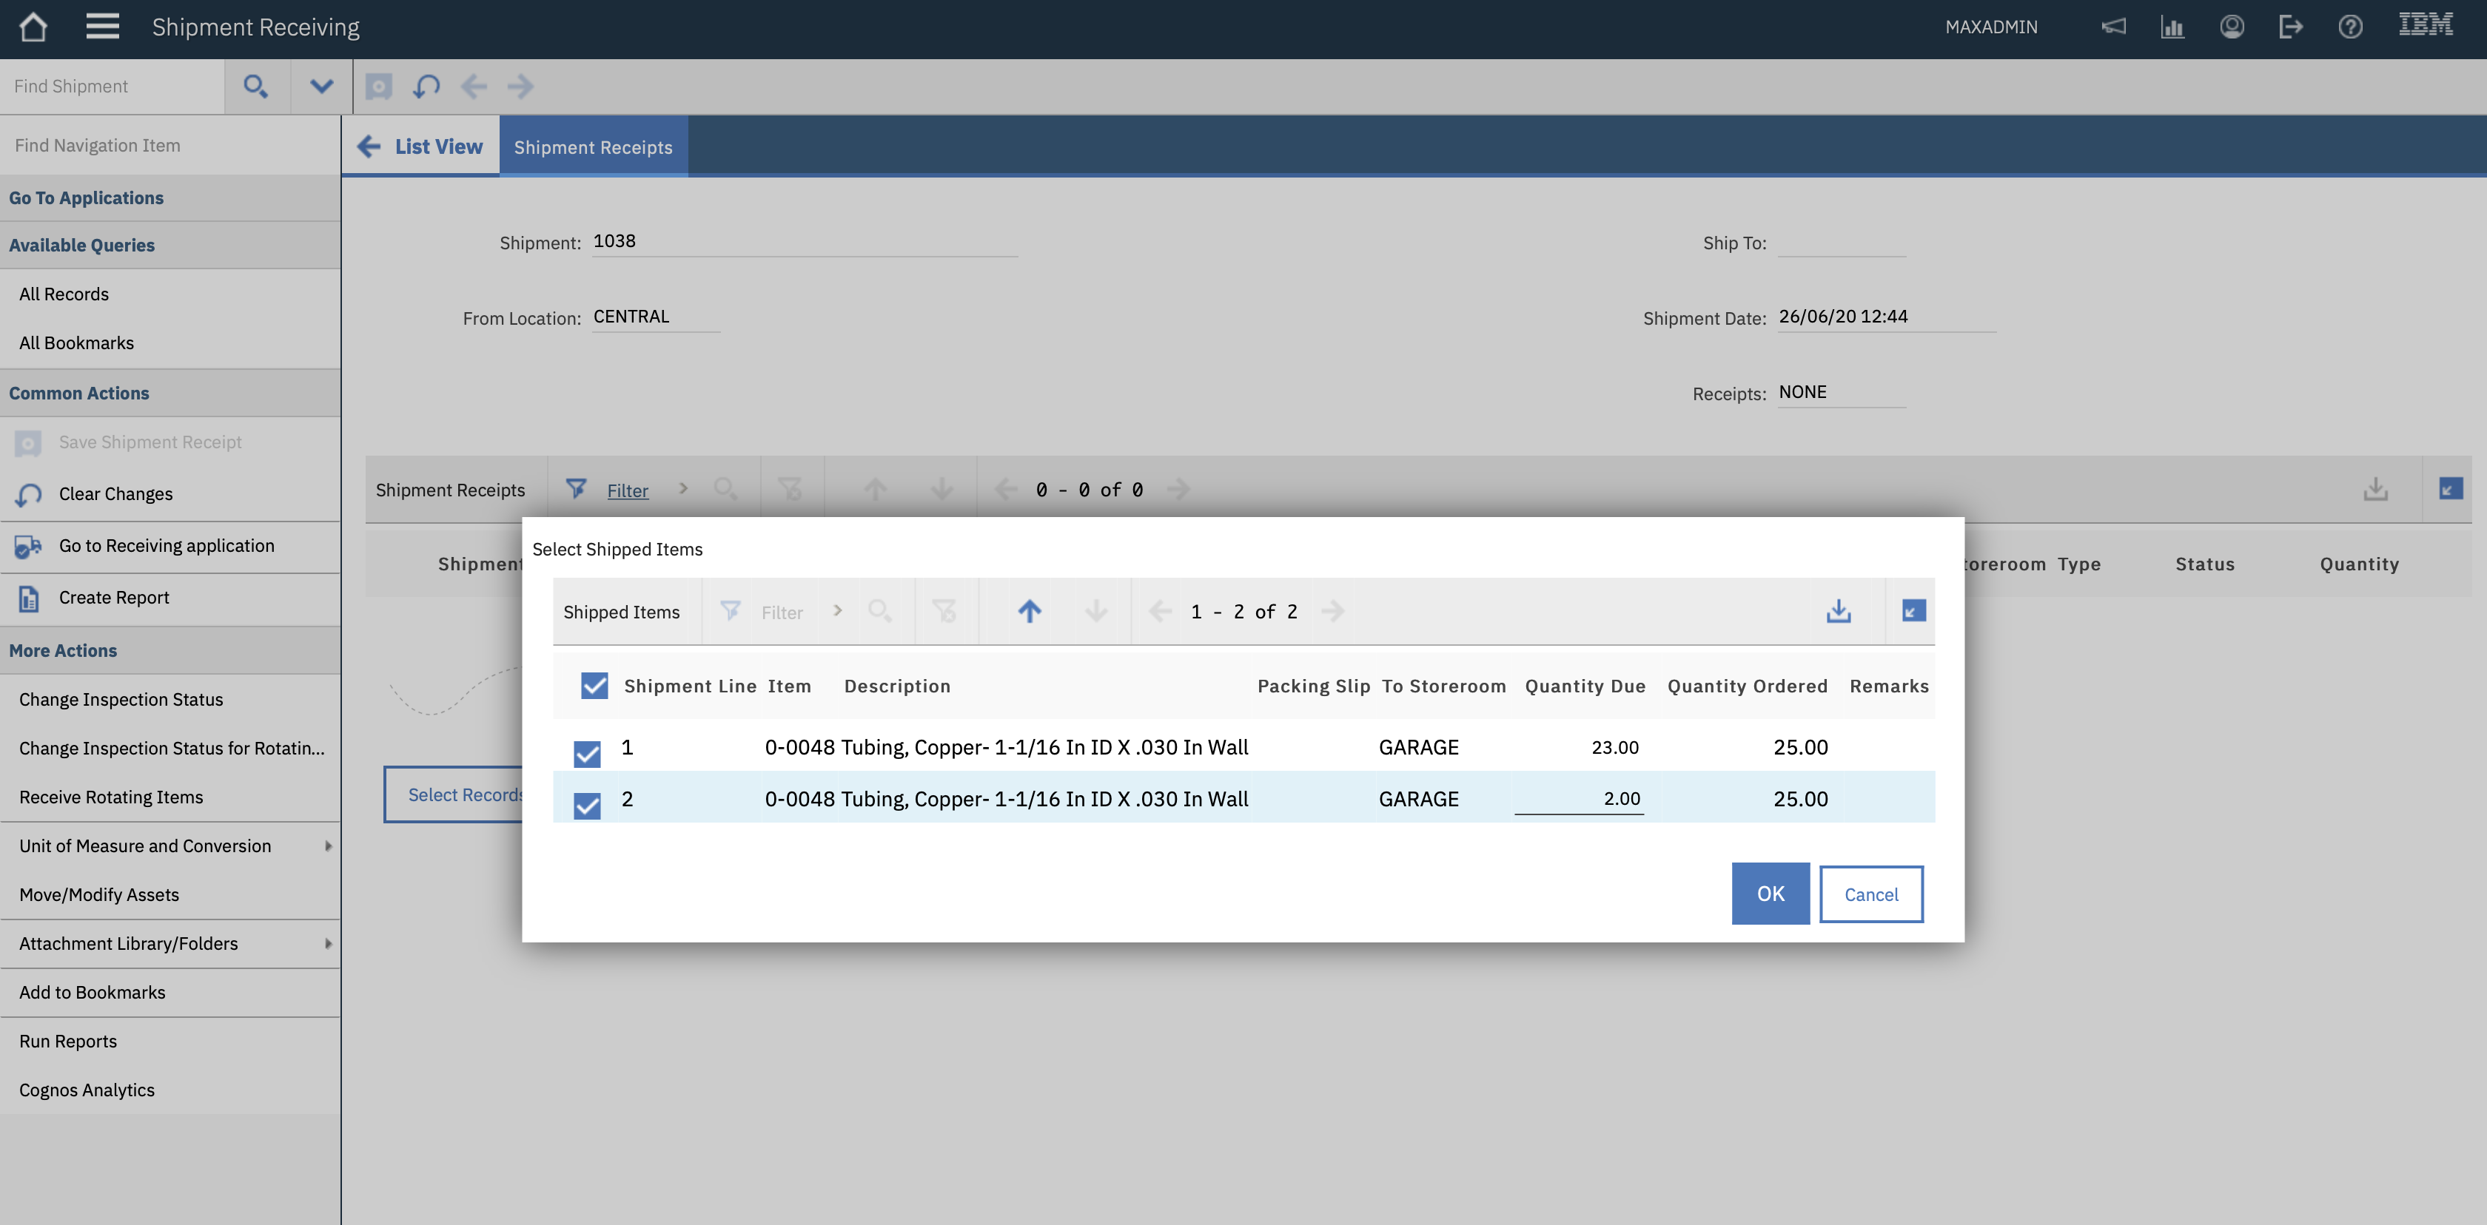Open the help question mark icon
Image resolution: width=2487 pixels, height=1225 pixels.
pyautogui.click(x=2350, y=27)
